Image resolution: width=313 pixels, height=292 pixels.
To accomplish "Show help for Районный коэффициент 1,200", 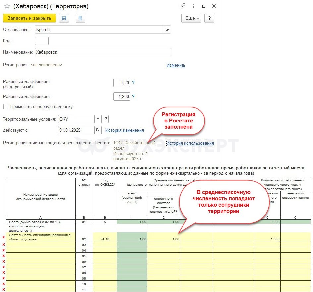I will 133,96.
